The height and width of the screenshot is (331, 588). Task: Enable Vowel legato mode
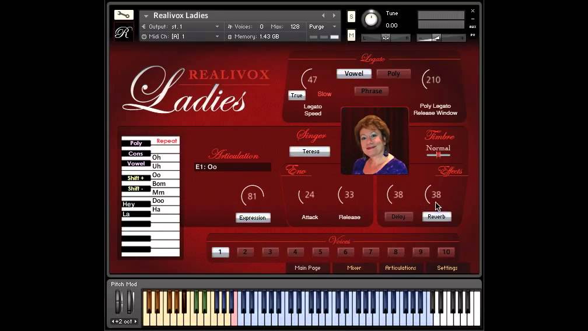coord(354,73)
